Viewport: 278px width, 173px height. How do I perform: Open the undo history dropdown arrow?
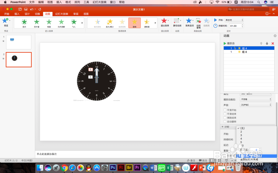click(x=35, y=9)
